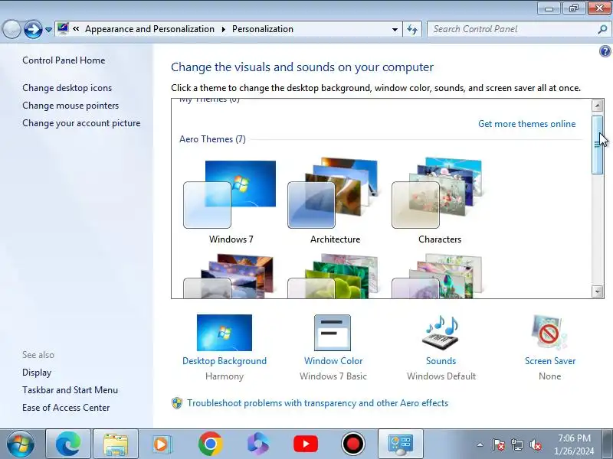This screenshot has height=459, width=613.
Task: Open Troubleshoot problems with transparency link
Action: [317, 403]
